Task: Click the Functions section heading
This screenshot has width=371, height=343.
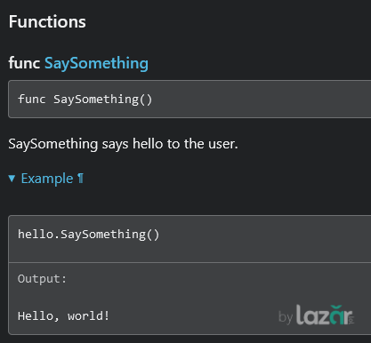Action: click(x=47, y=21)
